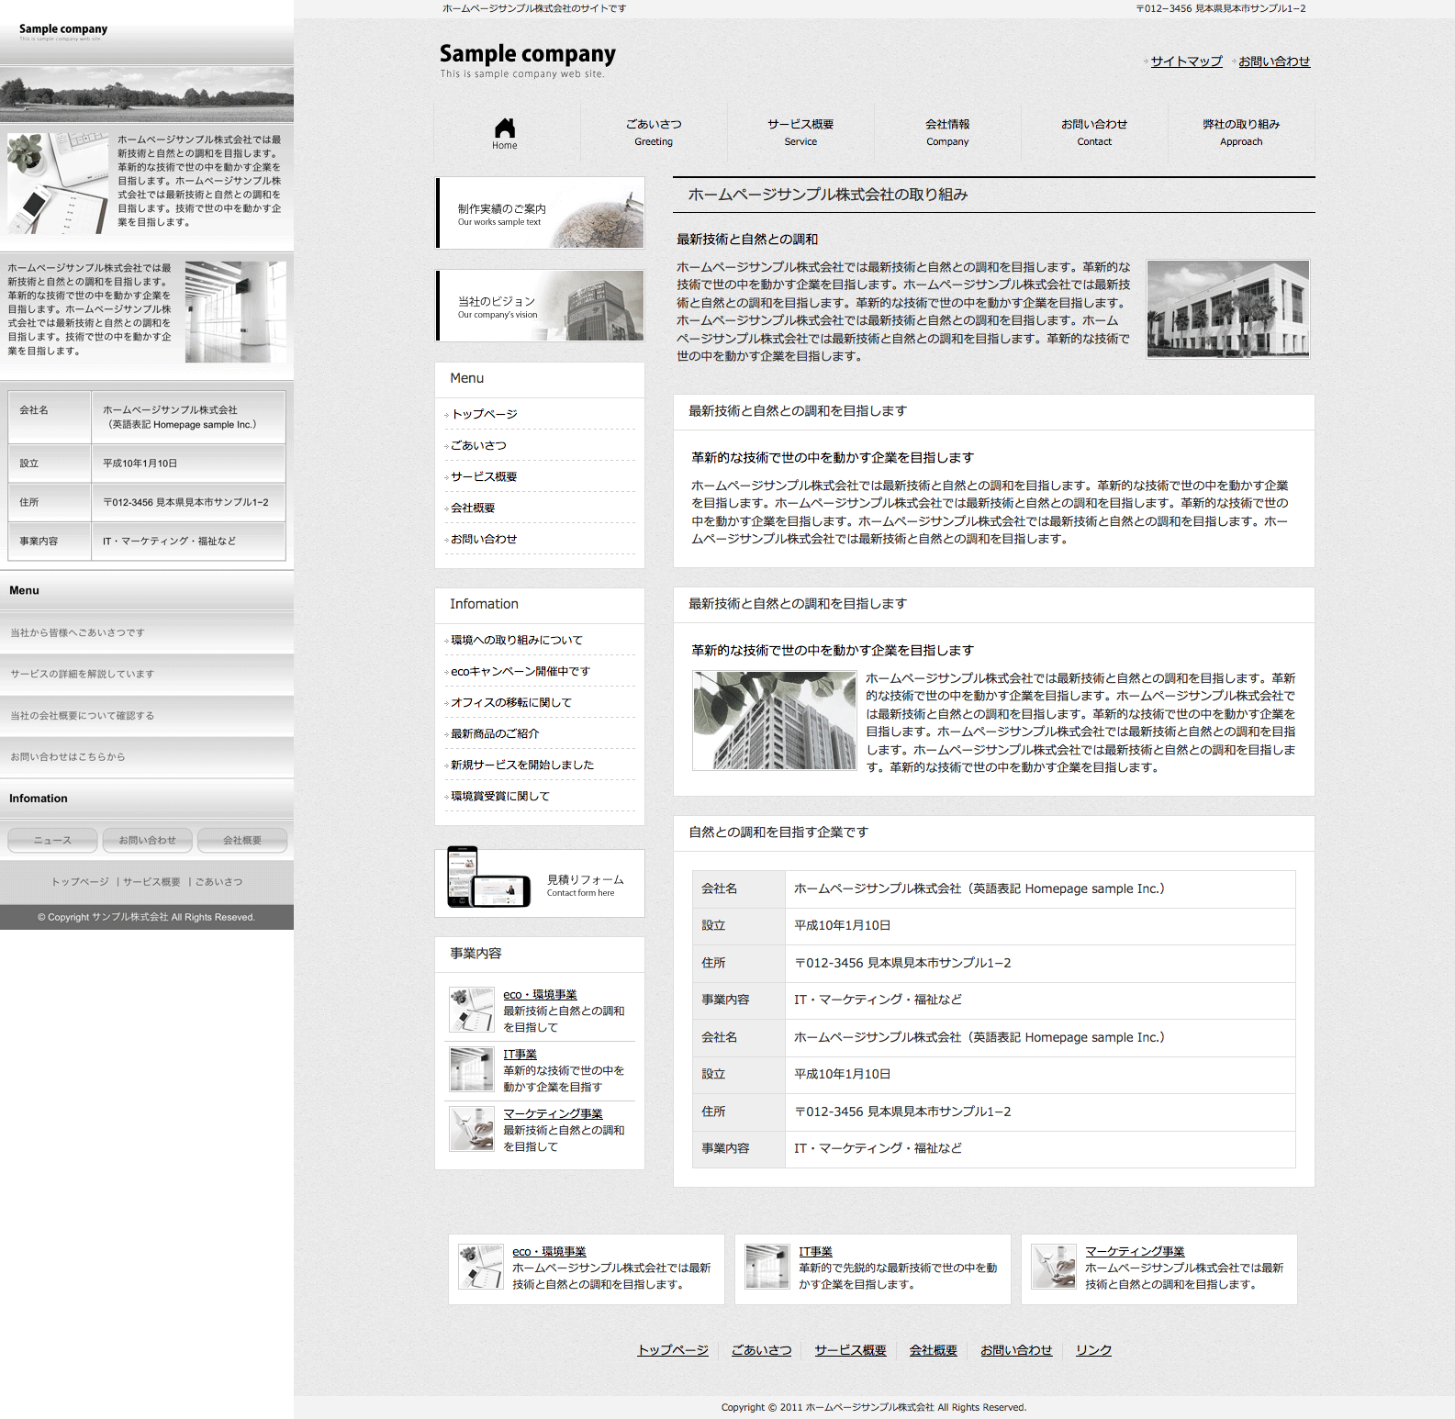Click the マーケティング事業 thumbnail in sidebar
Image resolution: width=1455 pixels, height=1419 pixels.
[472, 1129]
